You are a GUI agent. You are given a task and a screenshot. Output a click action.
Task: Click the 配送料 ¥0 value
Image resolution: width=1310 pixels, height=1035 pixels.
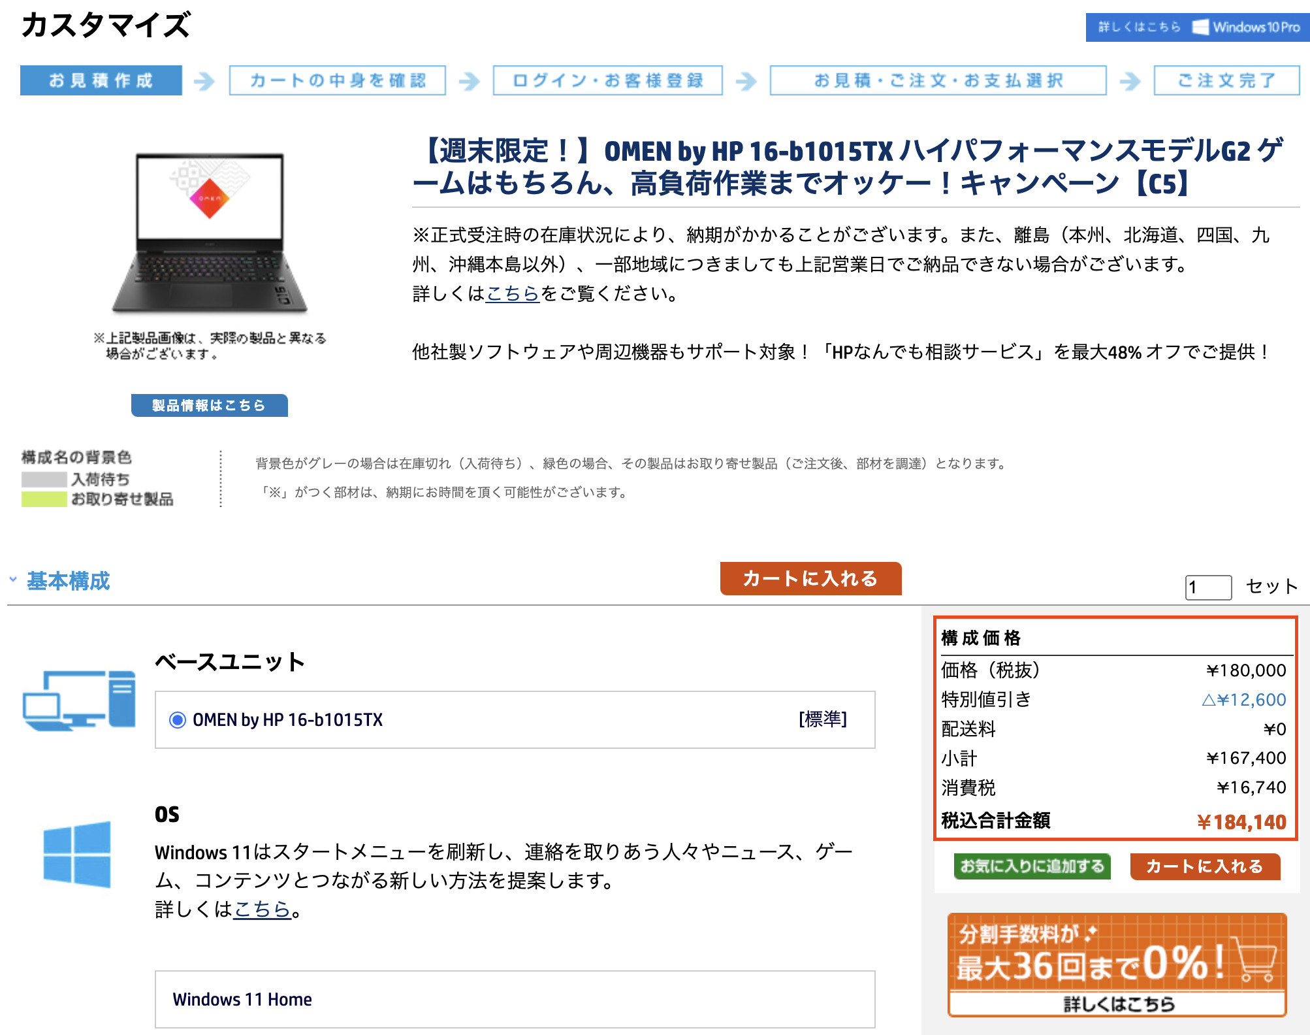[x=1275, y=729]
